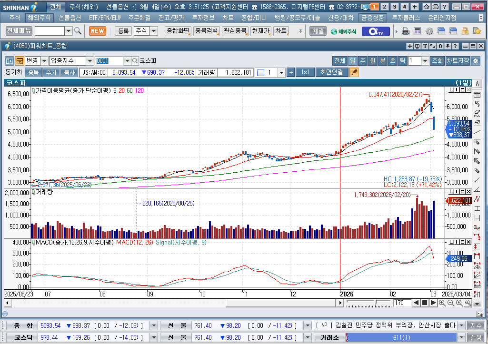This screenshot has height=344, width=488.
Task: Toggle the orange chart layout icon beside 변경
Action: 20,60
